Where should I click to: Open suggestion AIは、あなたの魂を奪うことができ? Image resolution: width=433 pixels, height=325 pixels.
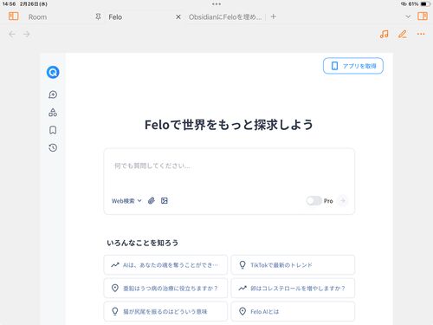click(x=165, y=265)
